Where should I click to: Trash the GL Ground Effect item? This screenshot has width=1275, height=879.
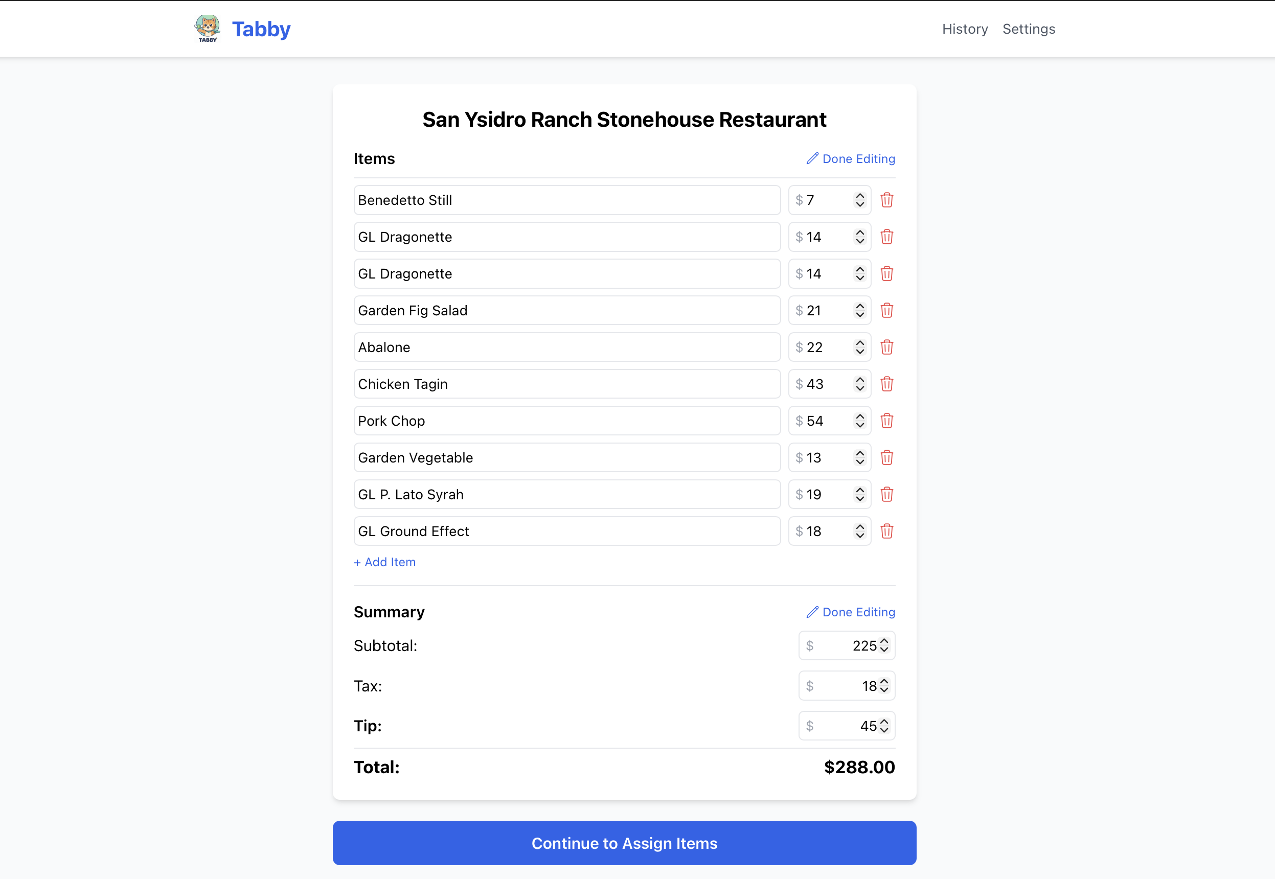coord(886,531)
